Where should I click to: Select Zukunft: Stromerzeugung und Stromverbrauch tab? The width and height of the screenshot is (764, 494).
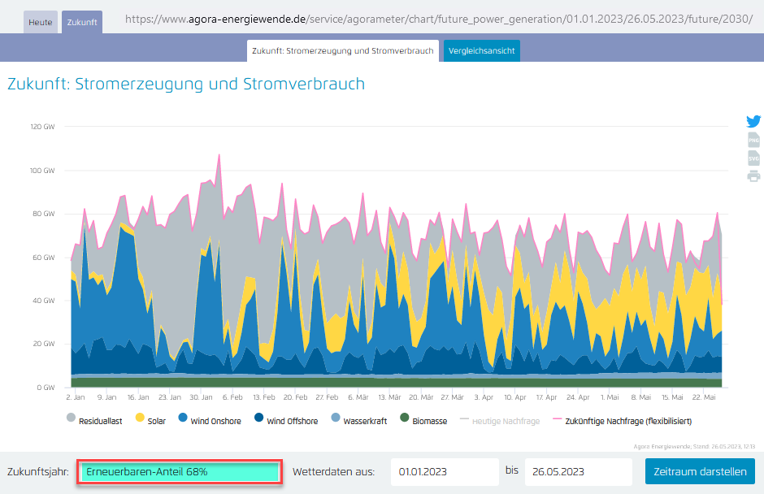pos(342,51)
